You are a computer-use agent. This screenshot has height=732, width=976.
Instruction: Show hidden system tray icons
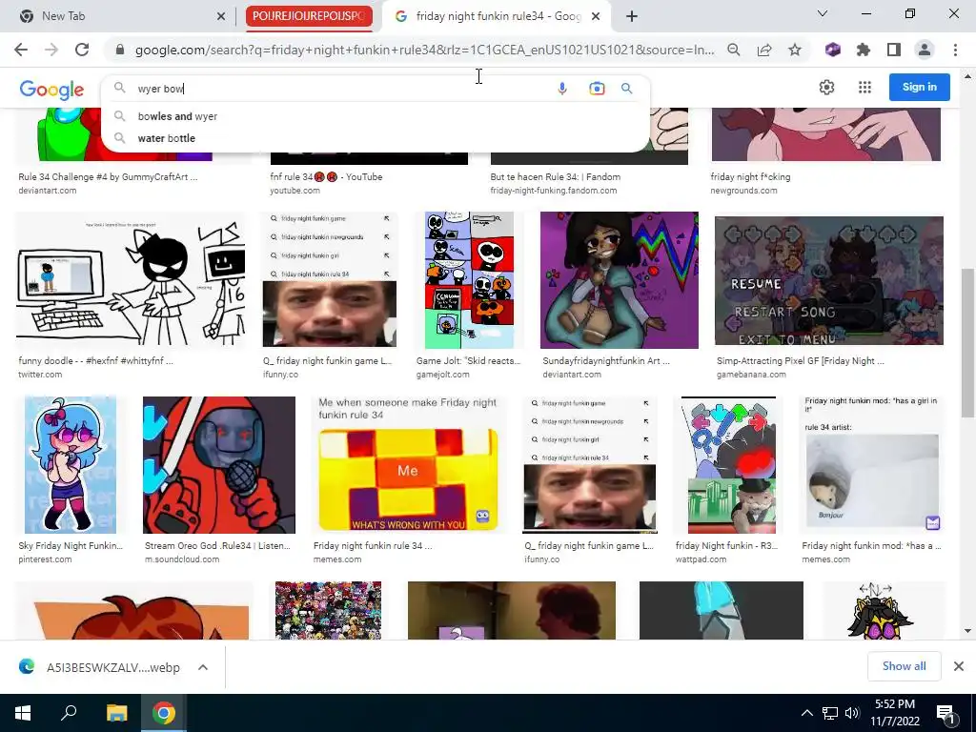click(806, 713)
